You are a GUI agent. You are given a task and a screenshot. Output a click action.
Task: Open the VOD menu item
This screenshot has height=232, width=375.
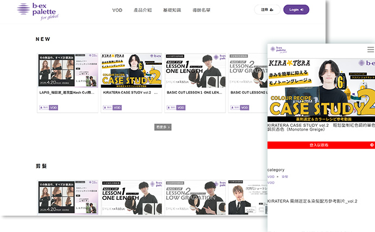pos(117,10)
